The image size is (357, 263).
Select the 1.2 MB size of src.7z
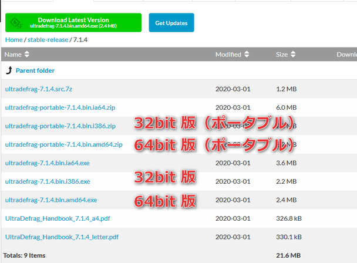[287, 89]
